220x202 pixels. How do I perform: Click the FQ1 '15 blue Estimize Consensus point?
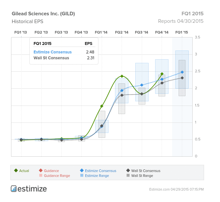point(182,72)
